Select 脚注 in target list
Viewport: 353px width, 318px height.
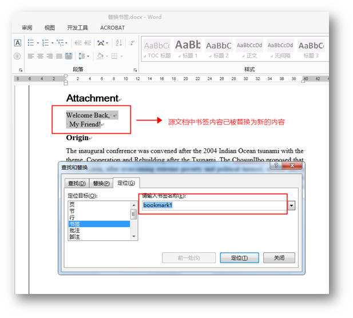click(x=99, y=237)
